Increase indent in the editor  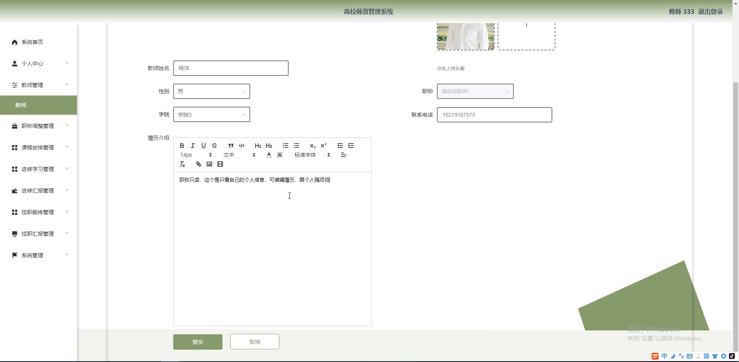pyautogui.click(x=351, y=146)
